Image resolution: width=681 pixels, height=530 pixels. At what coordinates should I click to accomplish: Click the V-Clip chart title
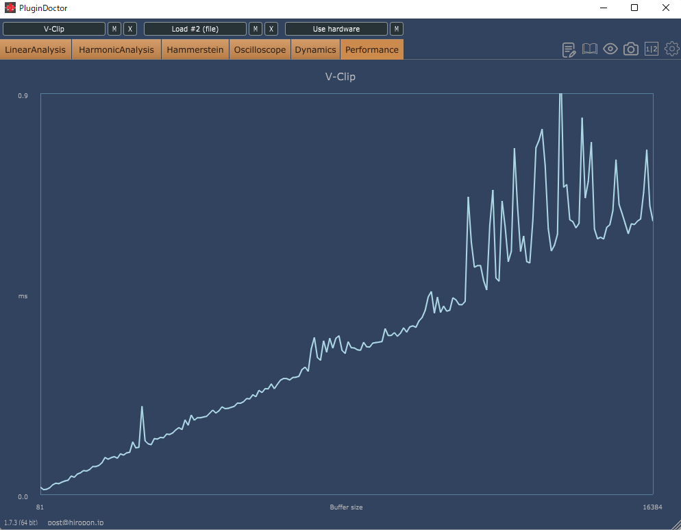(340, 77)
